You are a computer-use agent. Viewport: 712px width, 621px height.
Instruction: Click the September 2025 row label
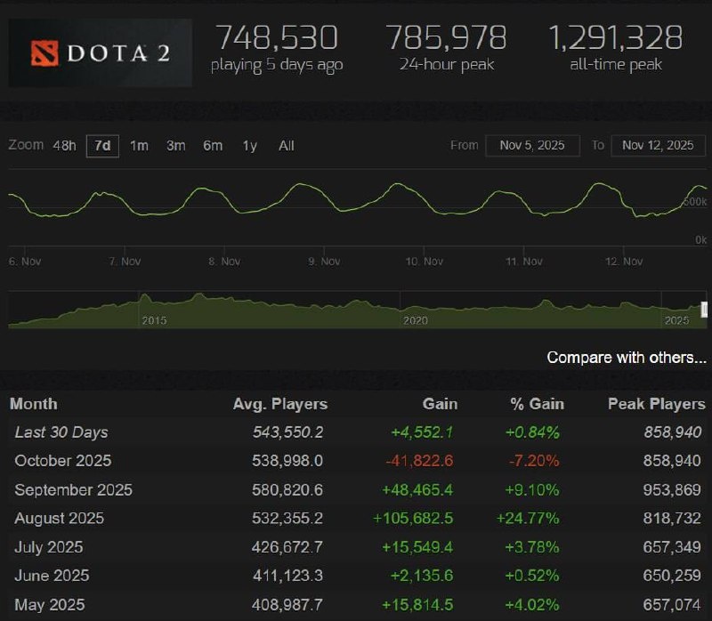pos(73,490)
